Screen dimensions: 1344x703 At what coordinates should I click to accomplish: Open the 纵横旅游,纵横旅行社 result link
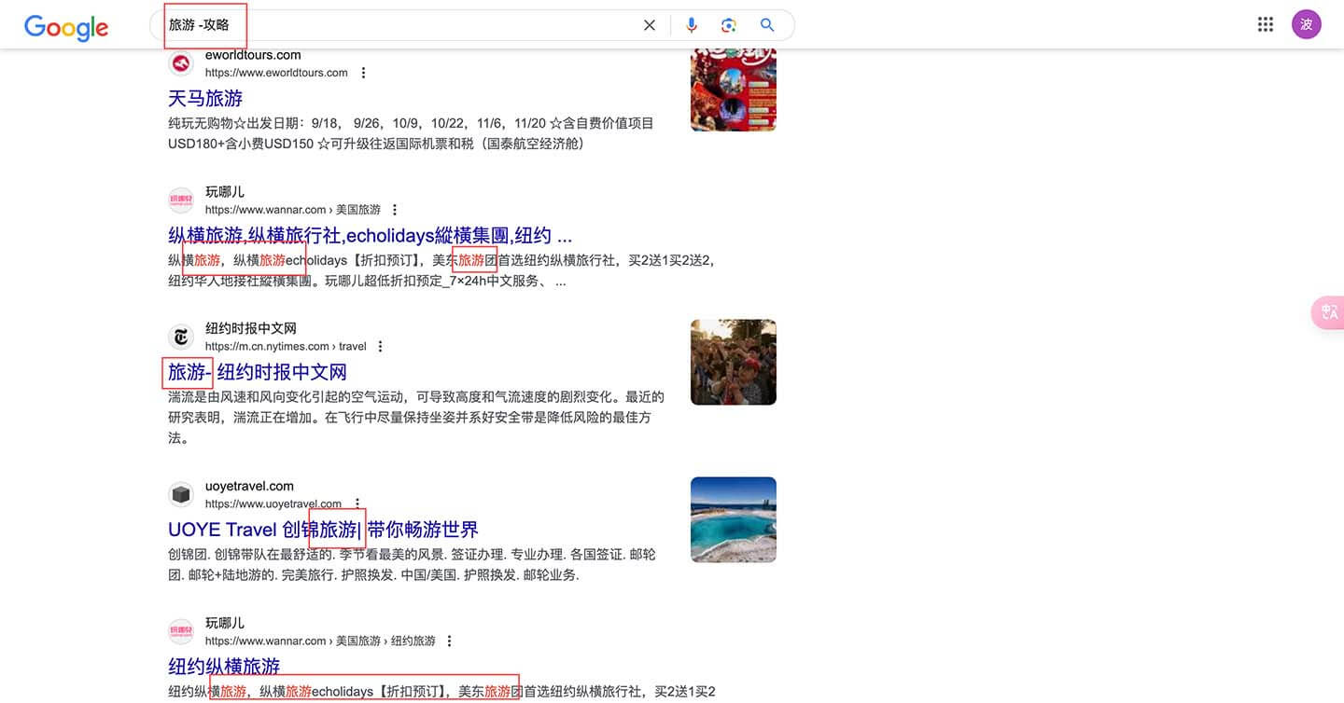pos(370,235)
